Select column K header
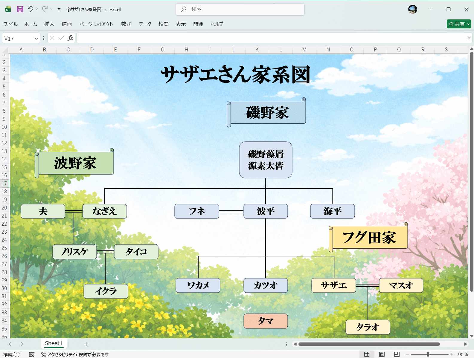The image size is (474, 358). tap(257, 50)
